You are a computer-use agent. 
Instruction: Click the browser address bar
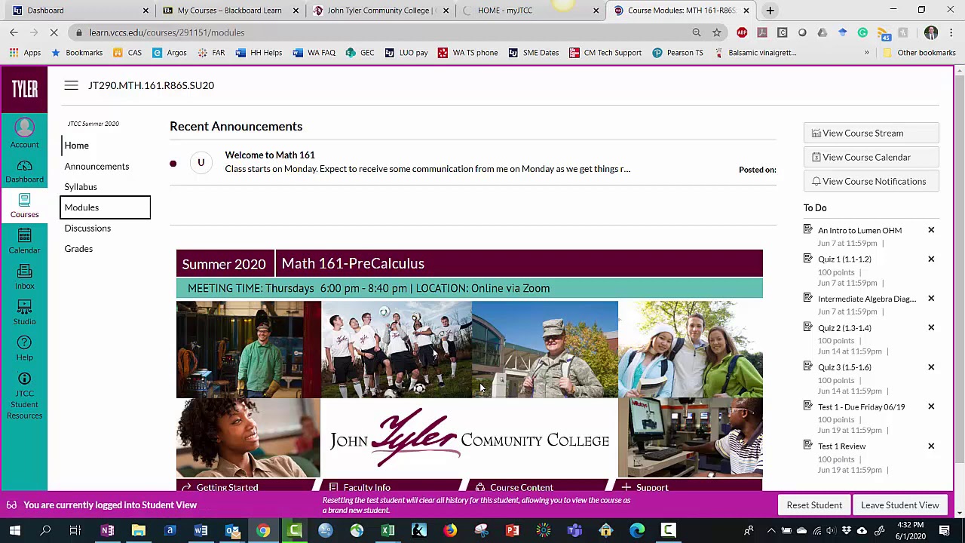384,32
